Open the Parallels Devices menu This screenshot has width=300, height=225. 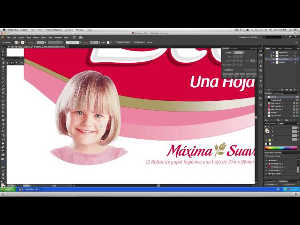click(x=68, y=30)
